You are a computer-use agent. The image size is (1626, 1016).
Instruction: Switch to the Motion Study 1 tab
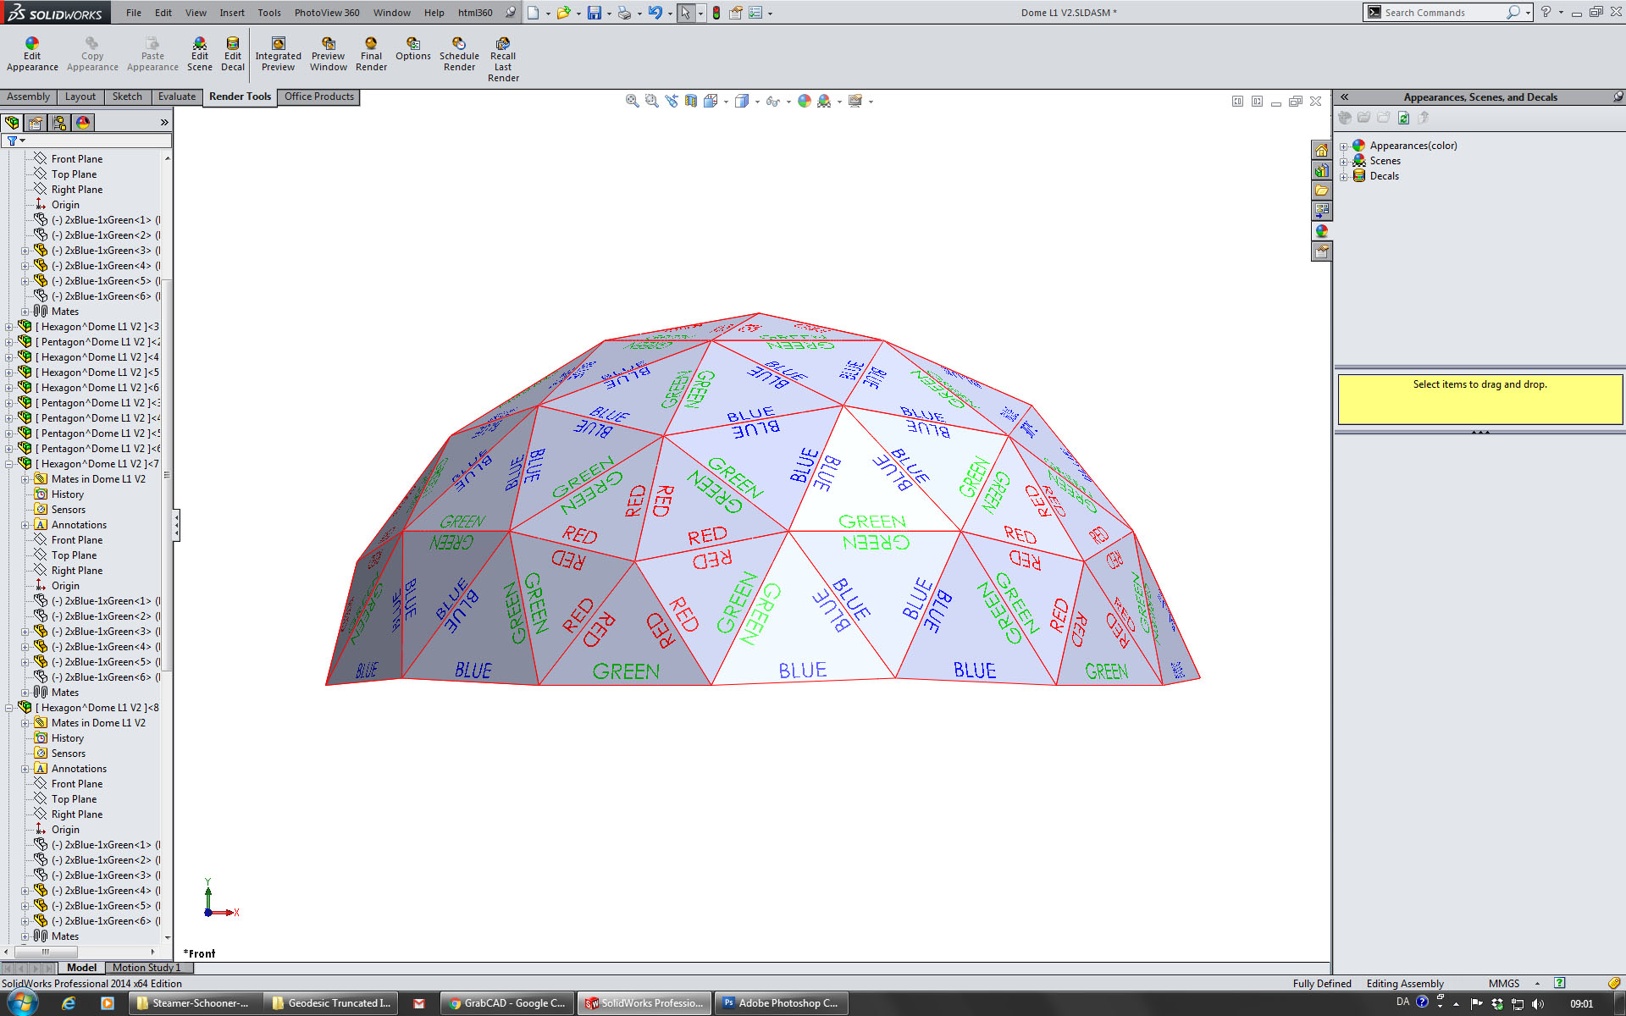coord(146,968)
